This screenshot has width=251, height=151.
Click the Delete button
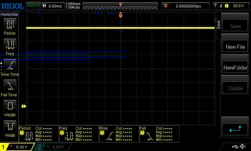pyautogui.click(x=235, y=88)
